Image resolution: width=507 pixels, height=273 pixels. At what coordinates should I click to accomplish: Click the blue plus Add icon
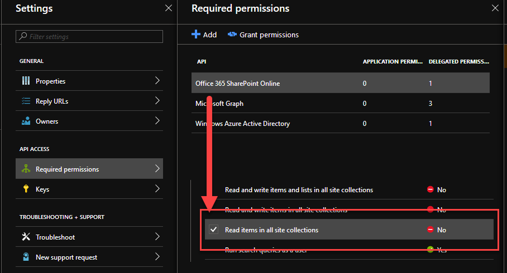pos(195,35)
